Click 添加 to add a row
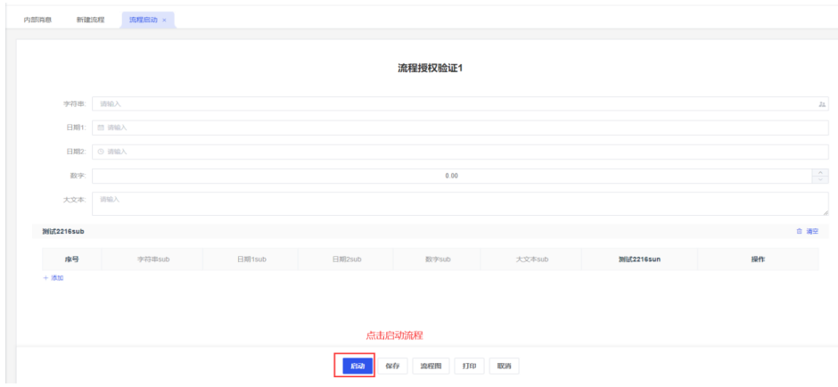 click(53, 278)
